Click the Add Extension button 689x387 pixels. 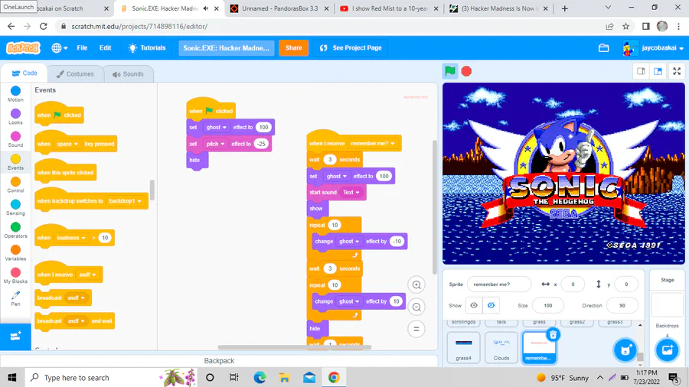coord(15,337)
